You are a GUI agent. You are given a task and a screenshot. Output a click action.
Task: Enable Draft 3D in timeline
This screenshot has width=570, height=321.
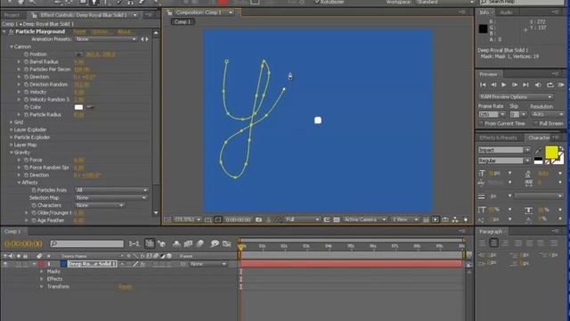click(162, 243)
